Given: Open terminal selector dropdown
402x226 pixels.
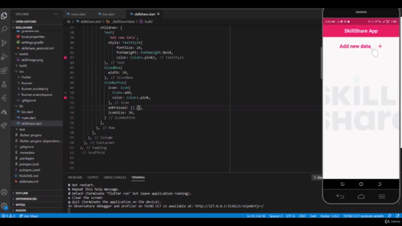Looking at the screenshot, I should pos(317,177).
